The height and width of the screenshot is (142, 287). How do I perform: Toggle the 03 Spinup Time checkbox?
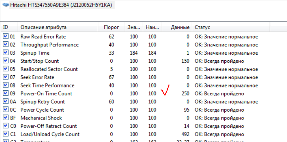point(5,52)
